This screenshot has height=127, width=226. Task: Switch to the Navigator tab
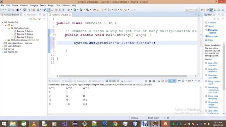coord(30,15)
